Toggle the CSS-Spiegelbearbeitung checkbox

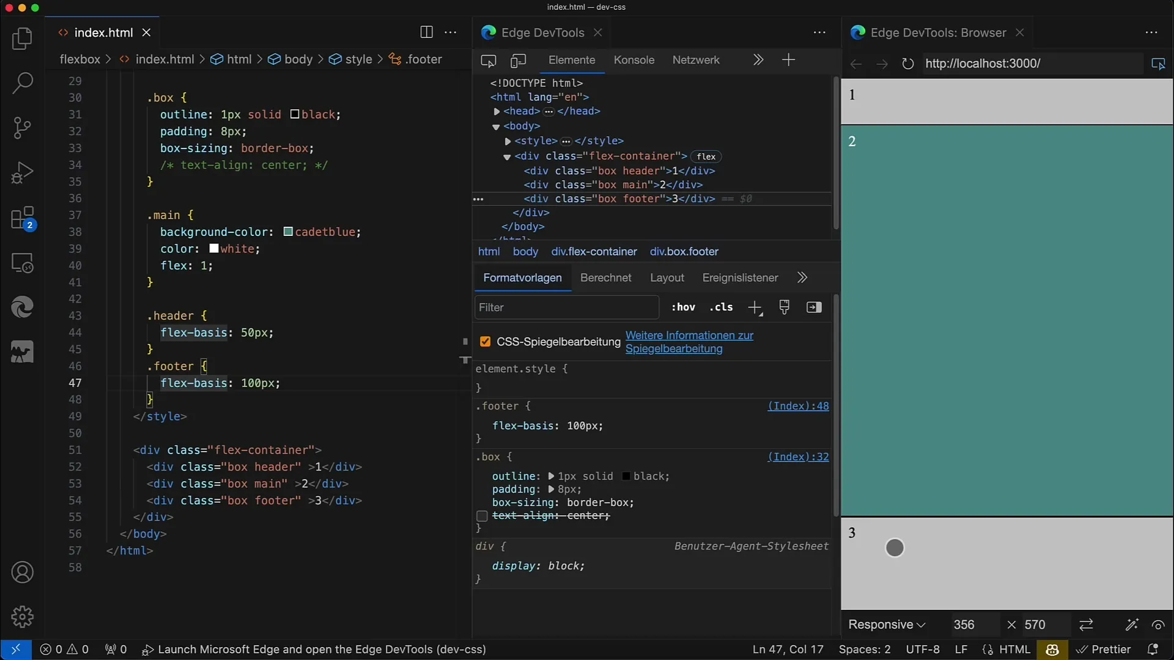click(485, 341)
